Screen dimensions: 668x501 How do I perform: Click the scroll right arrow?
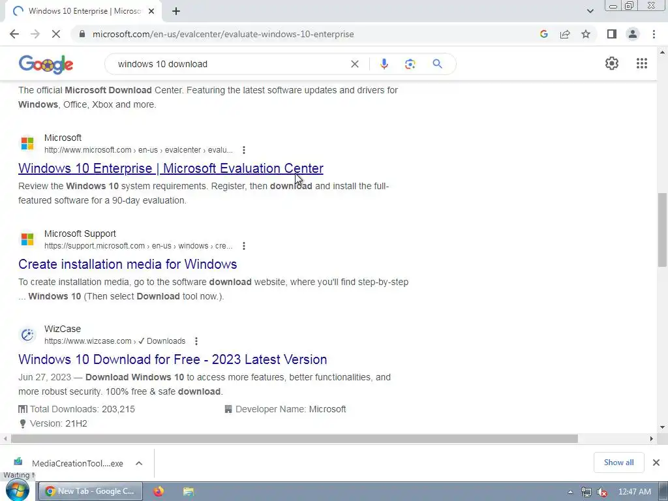651,439
